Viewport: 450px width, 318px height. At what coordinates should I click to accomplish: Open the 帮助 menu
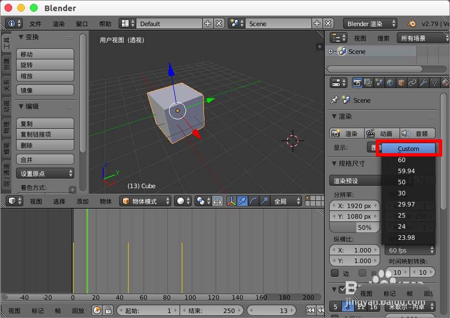[x=105, y=23]
